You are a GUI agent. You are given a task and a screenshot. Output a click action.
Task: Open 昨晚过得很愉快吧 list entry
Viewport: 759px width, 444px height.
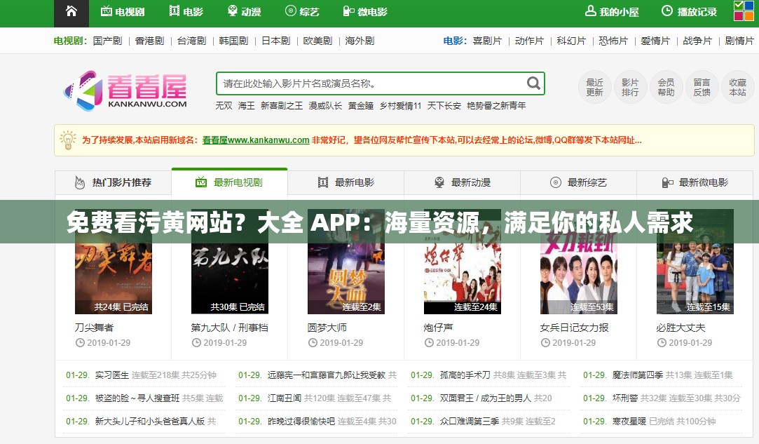tap(301, 422)
